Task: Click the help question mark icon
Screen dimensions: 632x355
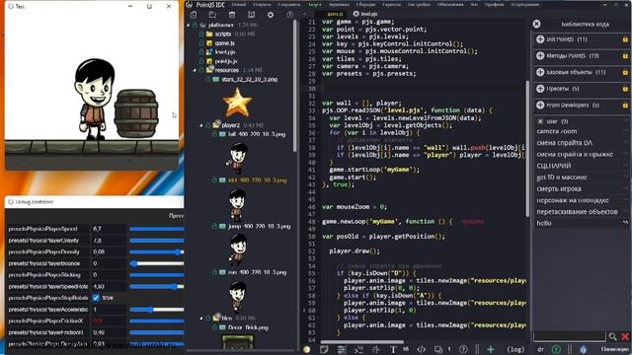Action: coord(463,349)
